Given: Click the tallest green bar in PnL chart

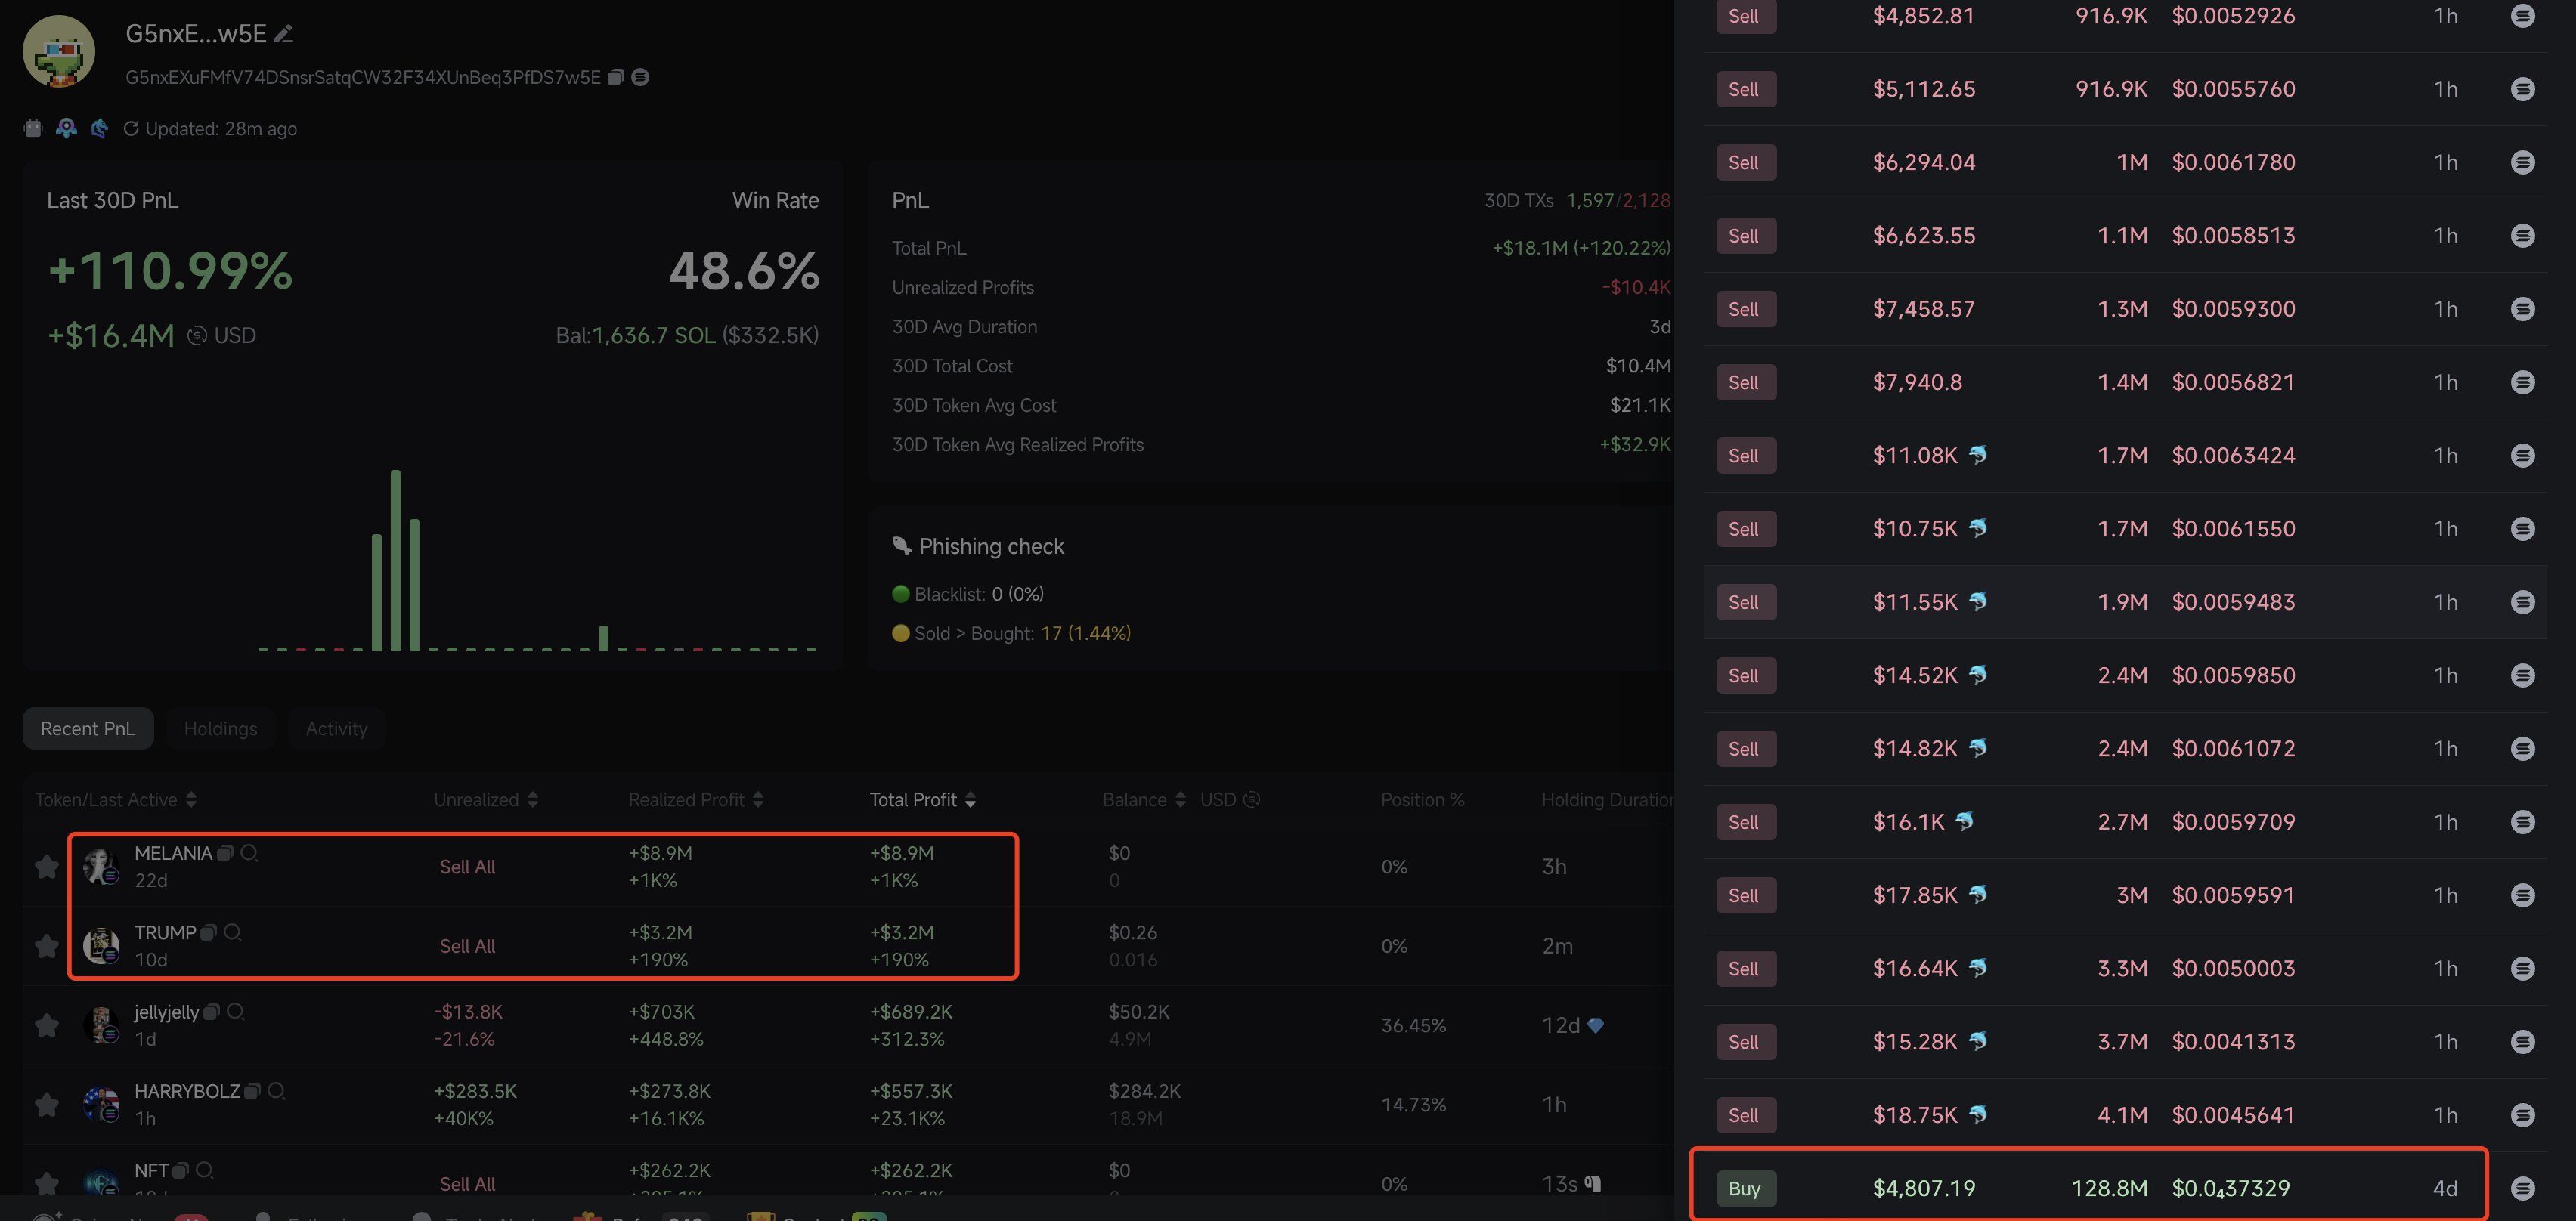Looking at the screenshot, I should [396, 560].
